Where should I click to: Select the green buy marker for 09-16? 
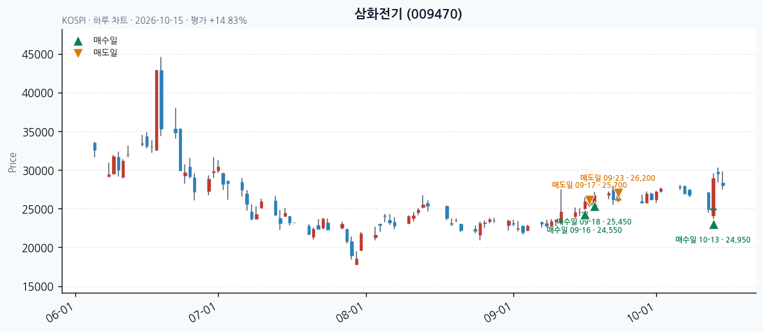[x=585, y=215]
